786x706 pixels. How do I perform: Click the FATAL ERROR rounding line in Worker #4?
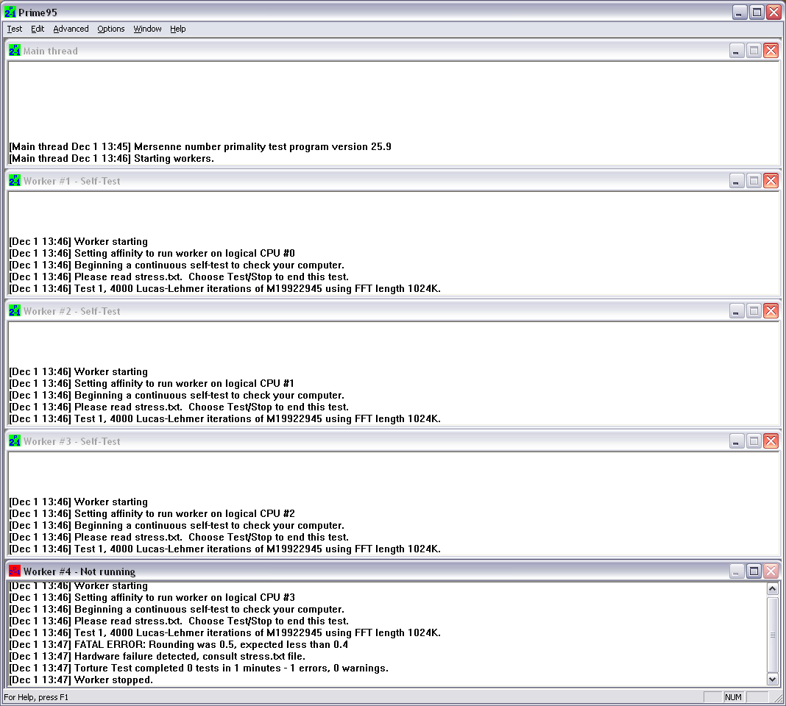click(x=179, y=644)
